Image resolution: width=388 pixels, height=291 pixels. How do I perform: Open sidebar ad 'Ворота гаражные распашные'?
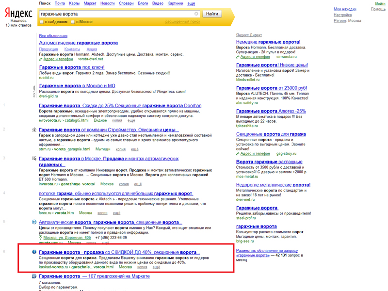pos(269,162)
